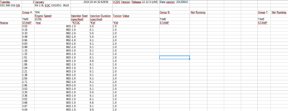Select the 'Data version: 20130910' cell
This screenshot has height=111, width=288.
click(x=175, y=2)
